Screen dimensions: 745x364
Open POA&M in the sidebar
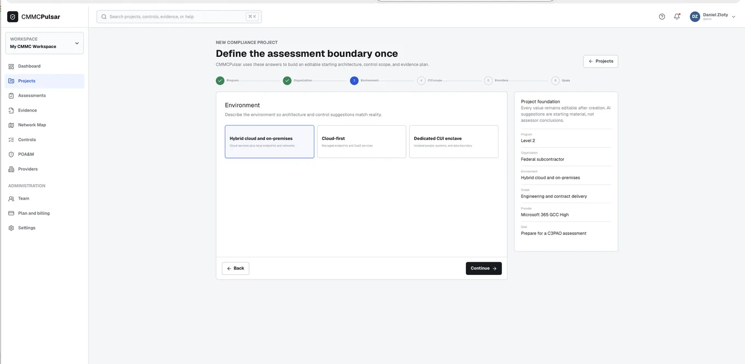tap(44, 155)
